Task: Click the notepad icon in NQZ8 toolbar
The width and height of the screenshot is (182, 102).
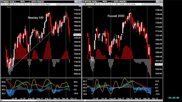Action: [x=24, y=4]
